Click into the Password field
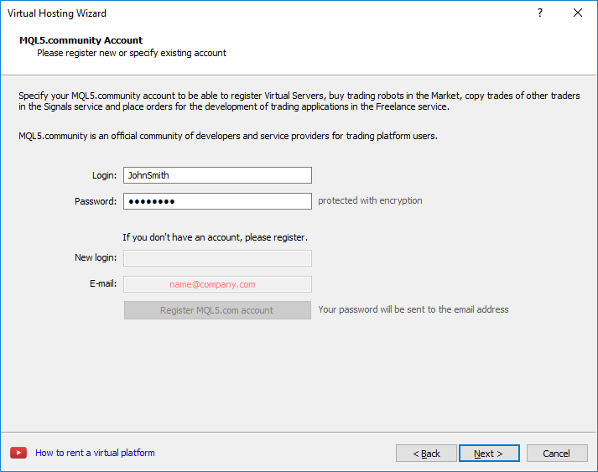598x472 pixels. 217,201
